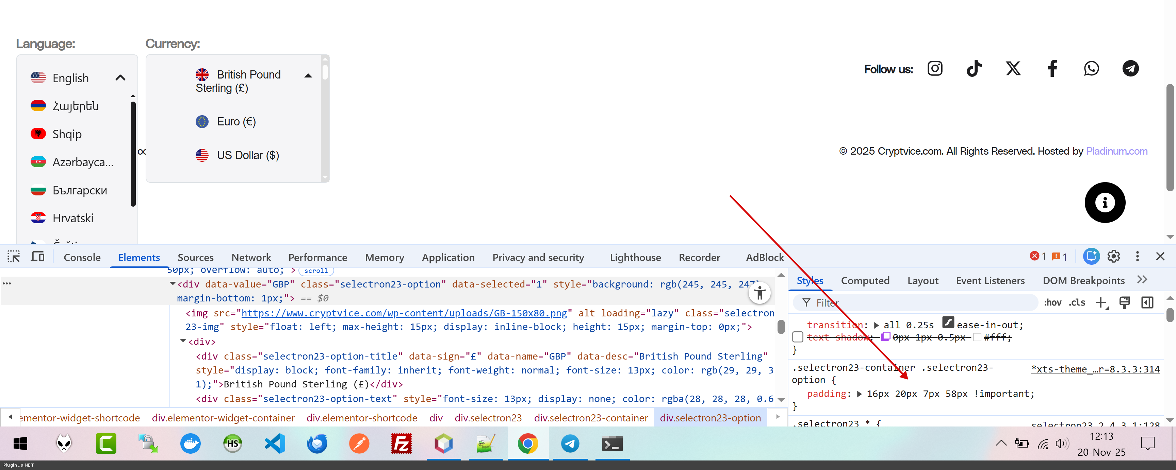Toggle the computed styles sidebar icon
This screenshot has height=470, width=1176.
point(1147,303)
